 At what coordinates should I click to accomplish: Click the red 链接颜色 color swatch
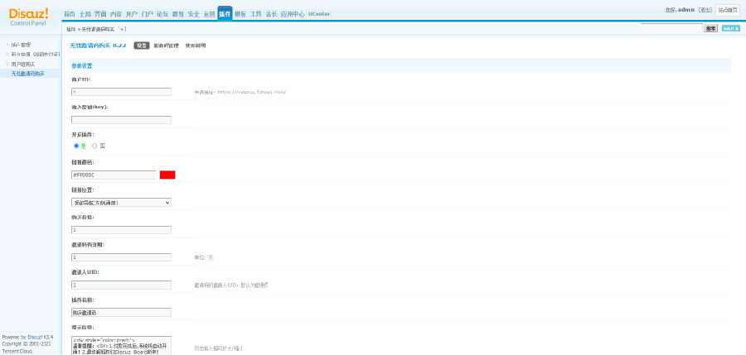[x=167, y=175]
